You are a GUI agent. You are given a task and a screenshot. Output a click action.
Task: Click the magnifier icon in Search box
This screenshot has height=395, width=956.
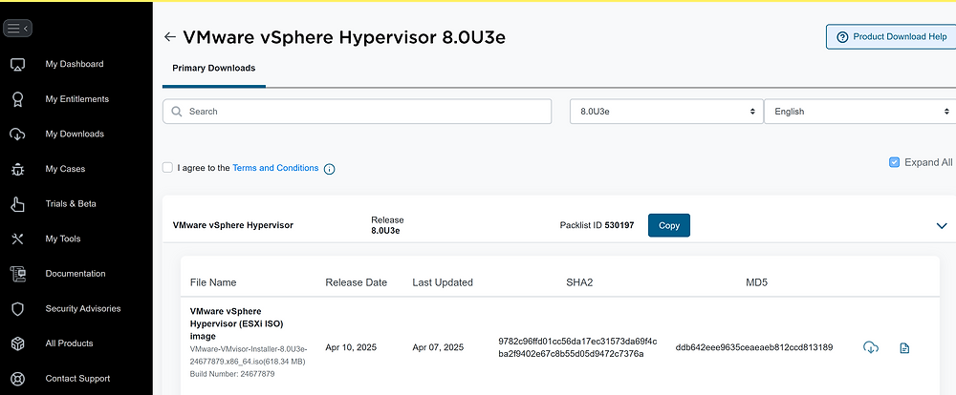pyautogui.click(x=177, y=112)
